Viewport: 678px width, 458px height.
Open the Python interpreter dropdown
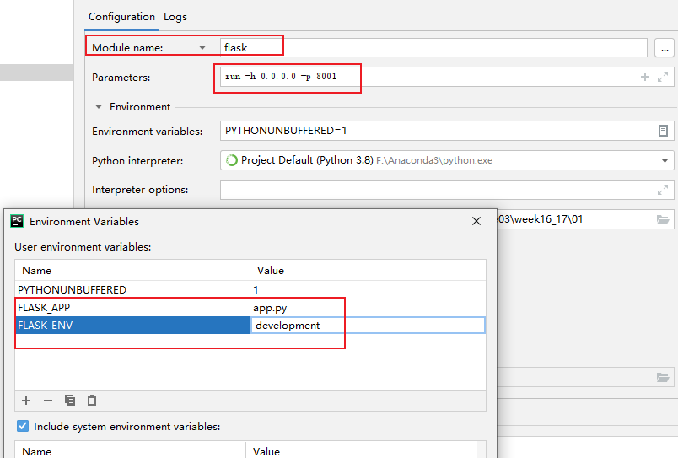coord(665,160)
